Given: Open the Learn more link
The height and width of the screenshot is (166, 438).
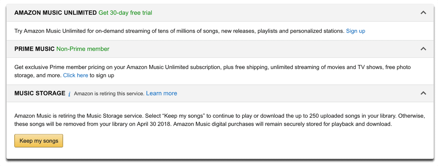Looking at the screenshot, I should point(161,93).
